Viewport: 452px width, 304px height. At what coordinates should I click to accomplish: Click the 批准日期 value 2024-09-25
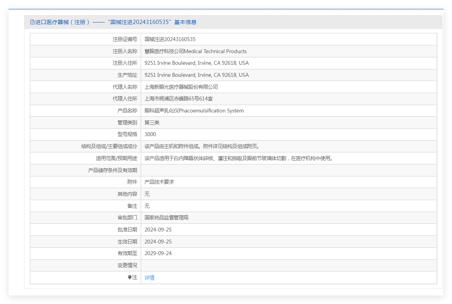tap(158, 230)
